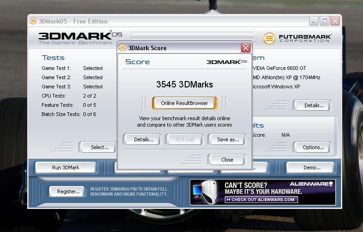Click 'Selected' status for Game Test 1

point(93,68)
